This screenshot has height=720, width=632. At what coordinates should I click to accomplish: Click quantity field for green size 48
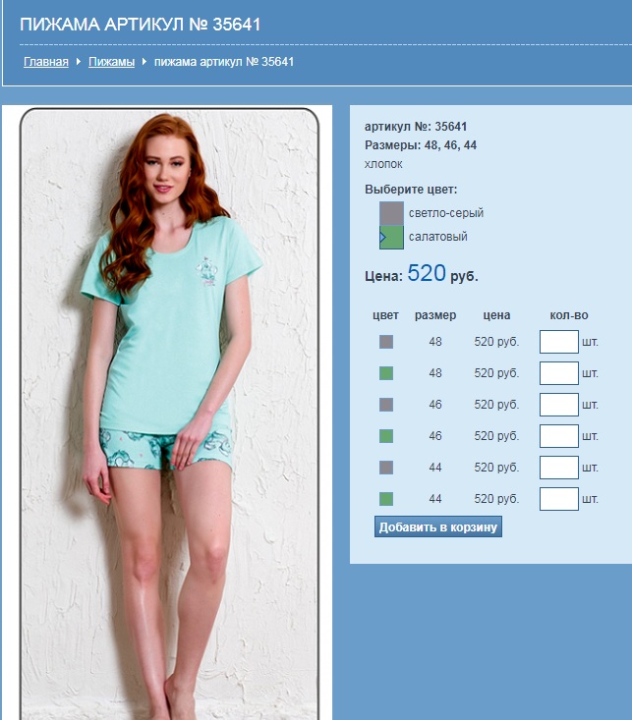click(559, 373)
